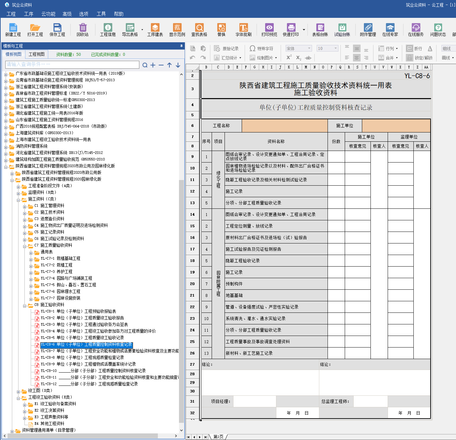This screenshot has height=440, width=456.
Task: Toggle horizontal left alignment
Action: pyautogui.click(x=347, y=57)
